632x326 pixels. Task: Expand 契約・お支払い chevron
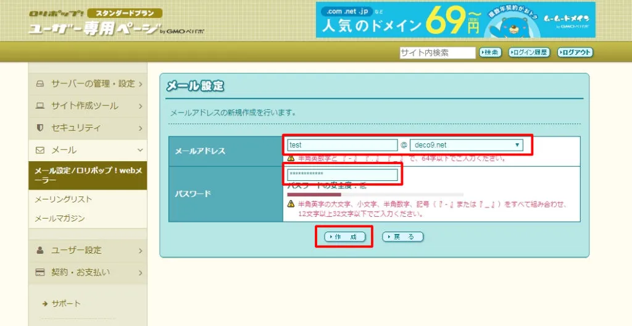click(140, 273)
